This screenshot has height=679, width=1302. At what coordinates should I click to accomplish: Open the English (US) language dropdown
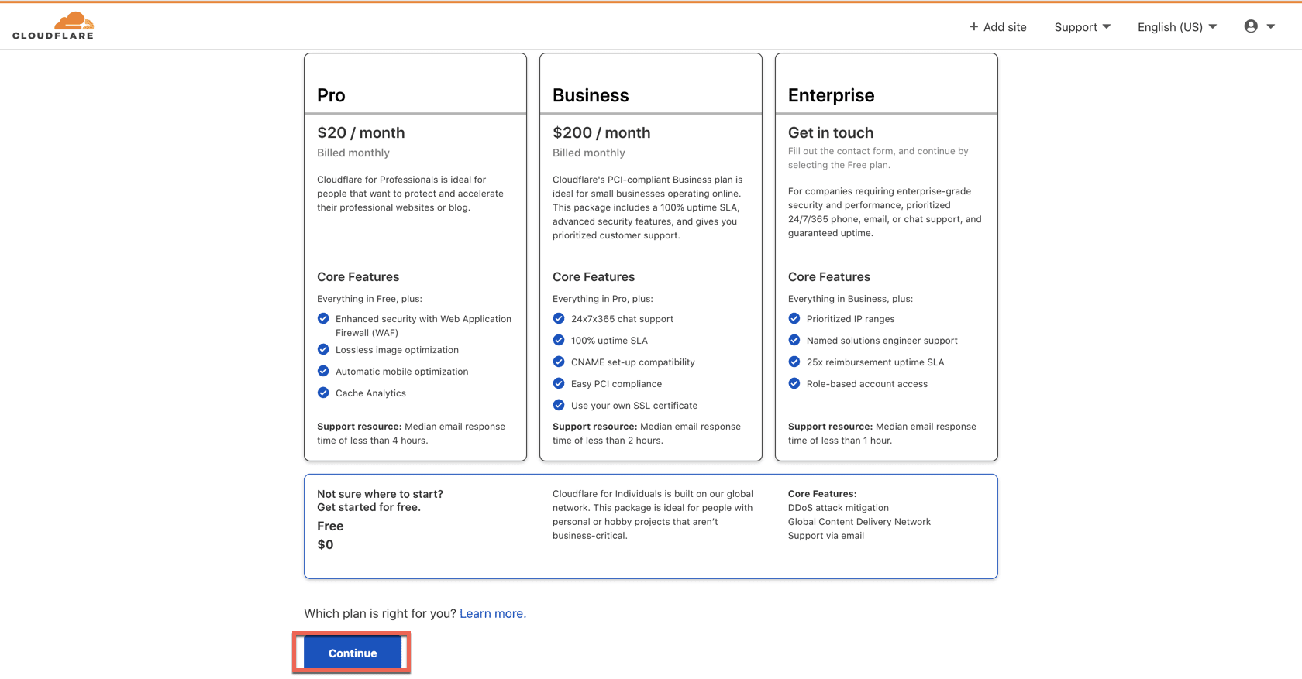1177,27
